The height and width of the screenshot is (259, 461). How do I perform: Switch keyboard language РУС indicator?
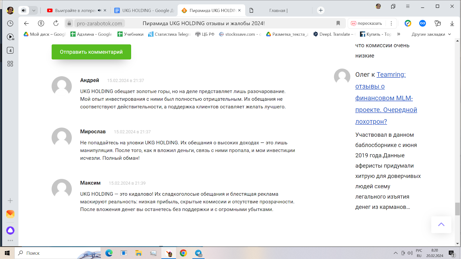click(x=419, y=253)
